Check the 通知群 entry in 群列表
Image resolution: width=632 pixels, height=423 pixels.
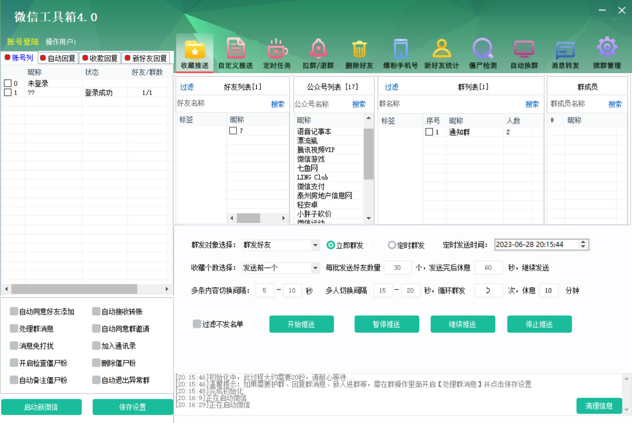point(429,132)
